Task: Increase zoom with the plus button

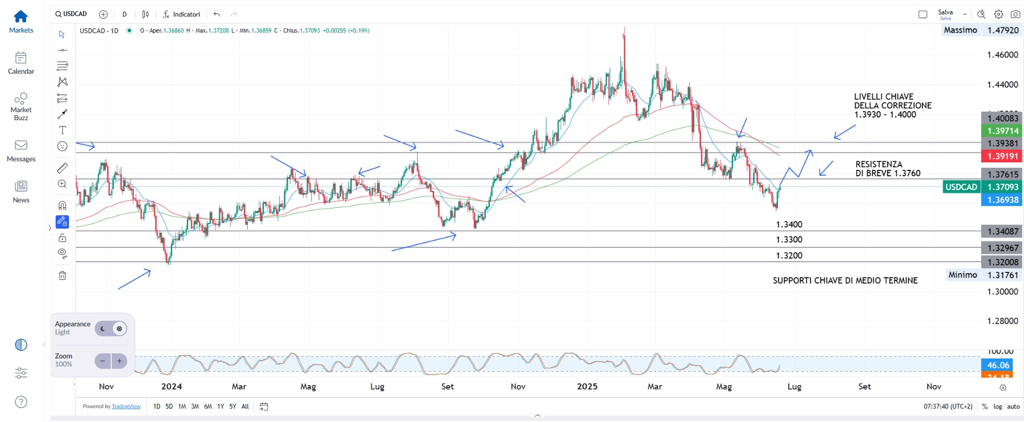Action: pyautogui.click(x=119, y=361)
